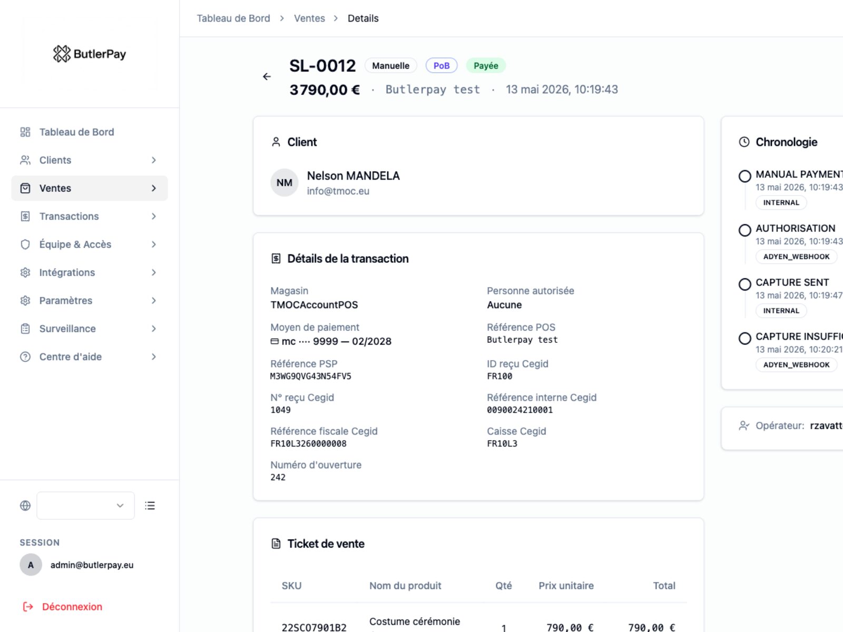Open Intégrations in the sidebar
This screenshot has width=843, height=632.
(90, 272)
